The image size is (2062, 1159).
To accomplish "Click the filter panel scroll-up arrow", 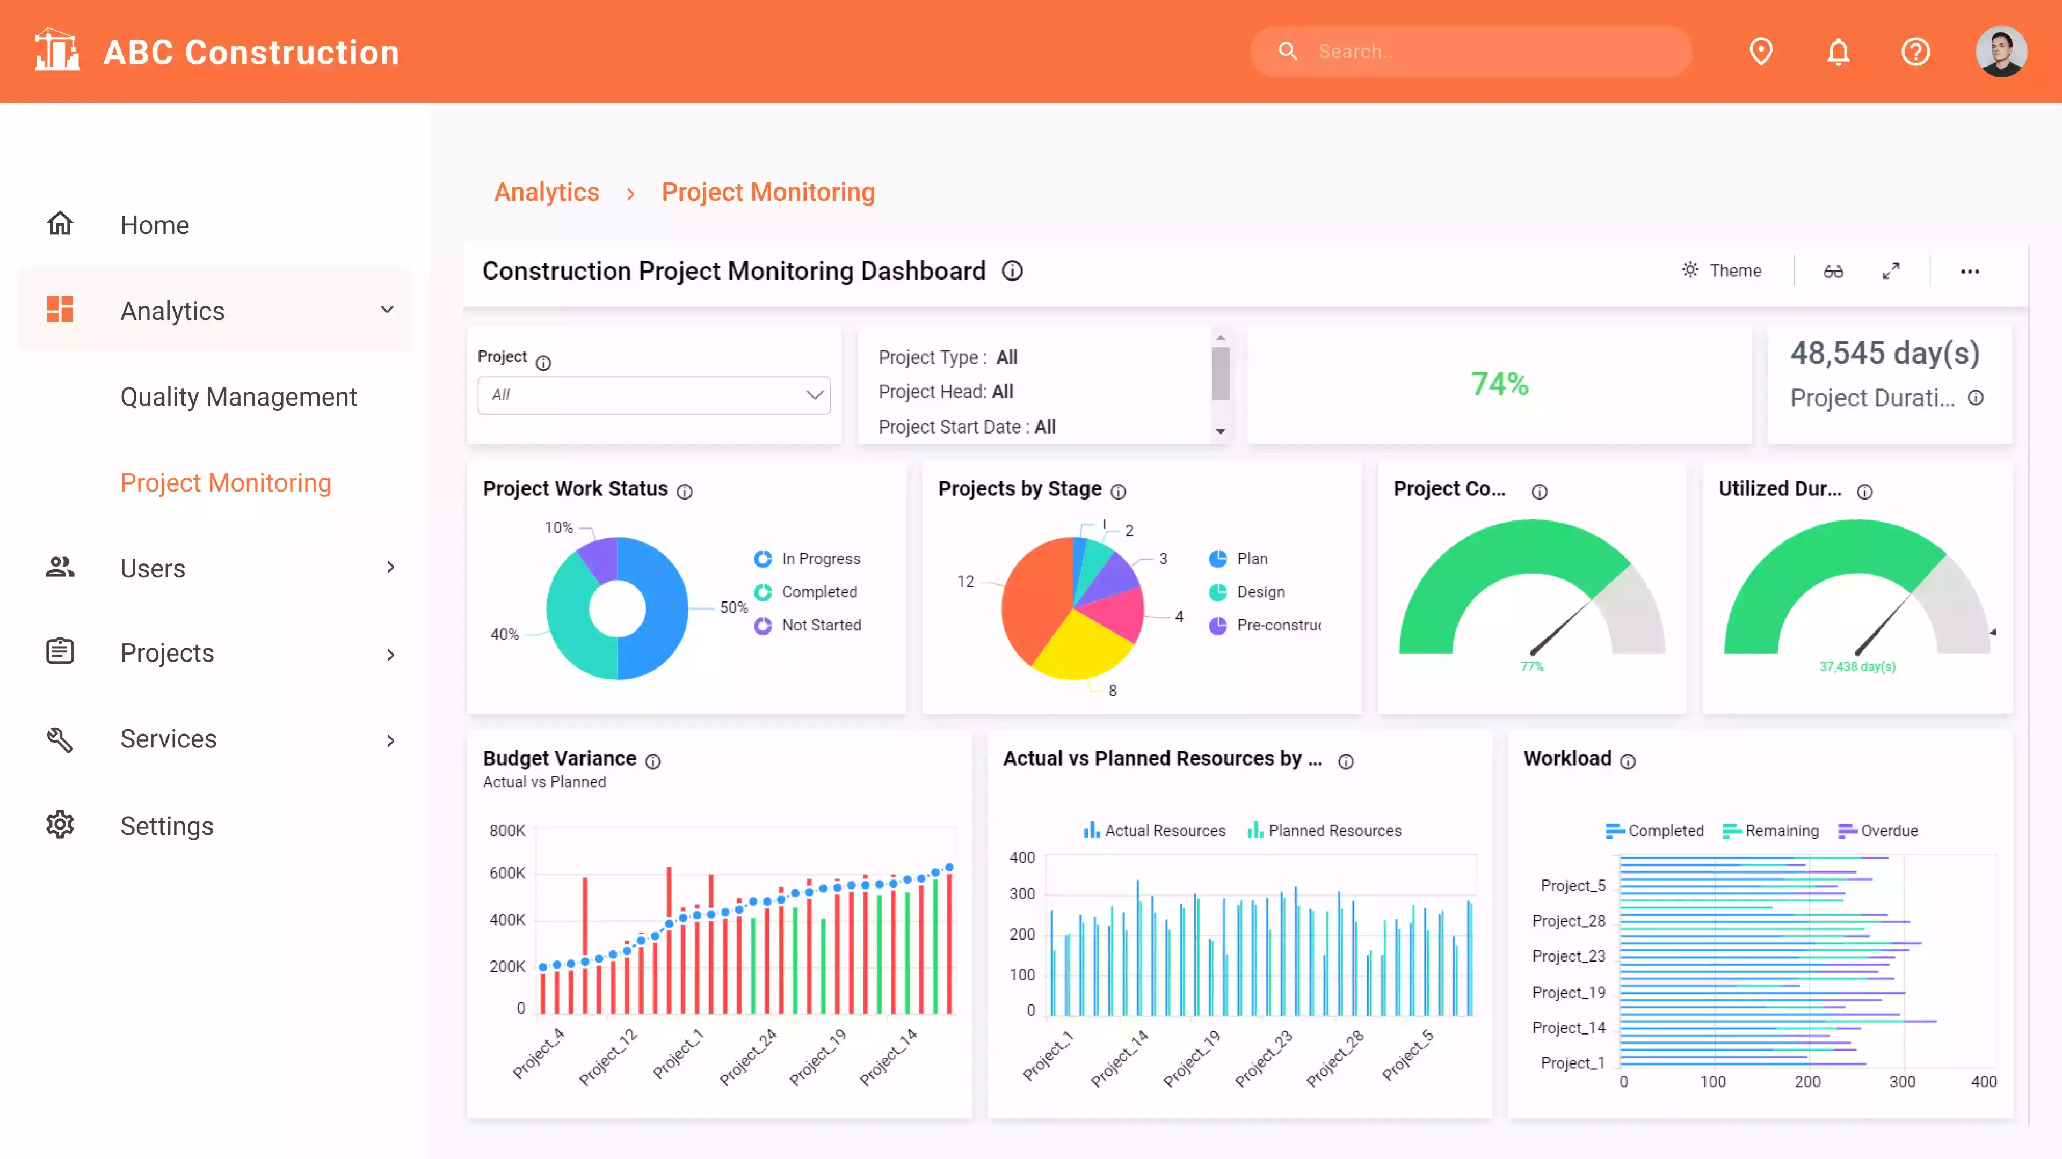I will [x=1221, y=338].
